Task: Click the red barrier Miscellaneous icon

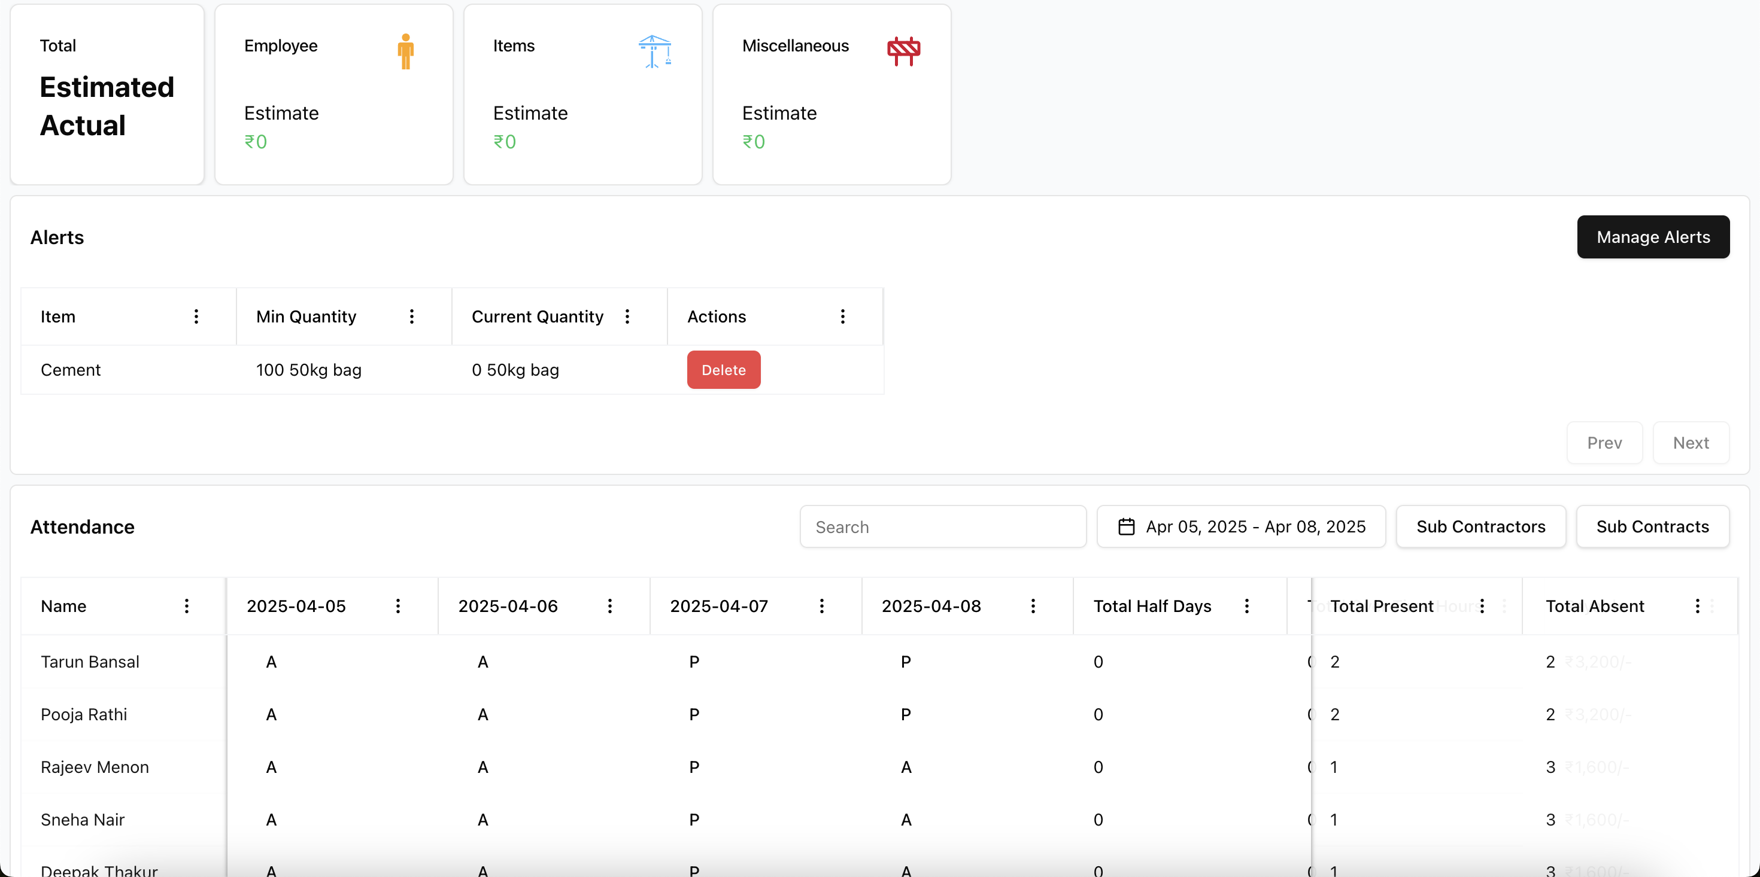Action: (x=903, y=51)
